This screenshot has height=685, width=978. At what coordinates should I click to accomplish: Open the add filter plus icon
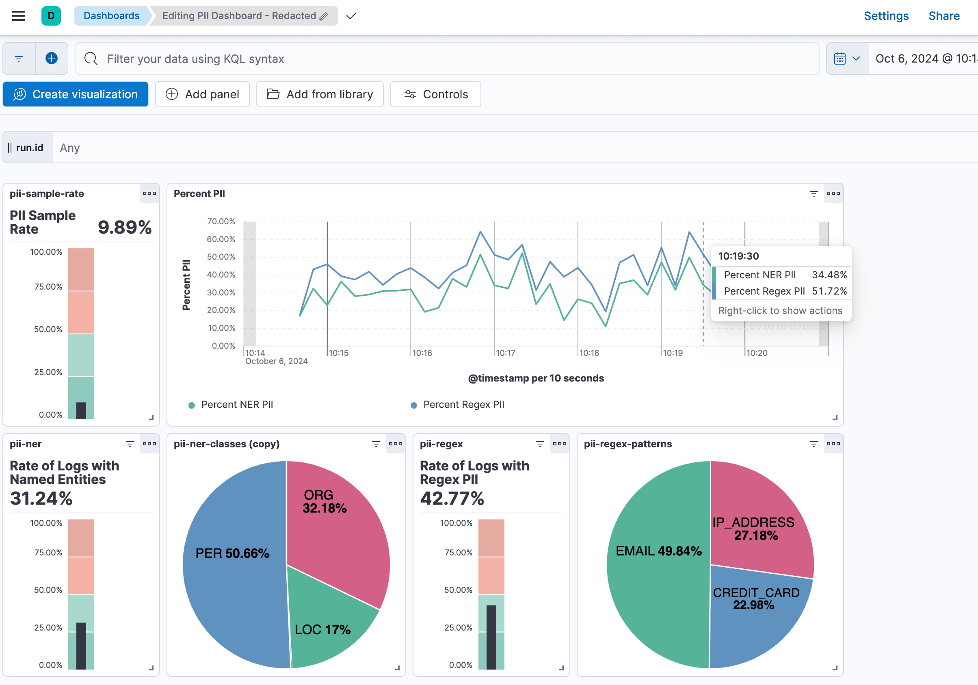pos(52,59)
